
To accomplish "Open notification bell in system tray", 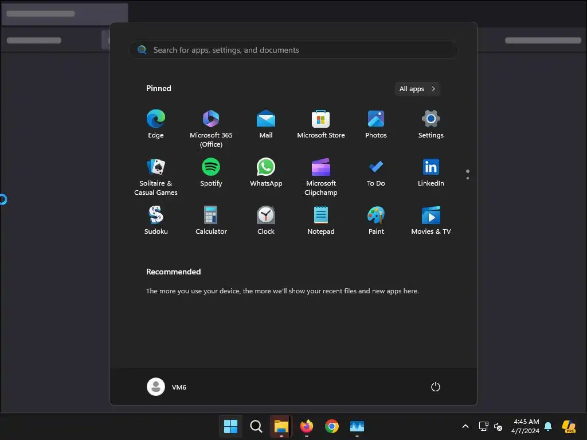I will click(x=548, y=426).
